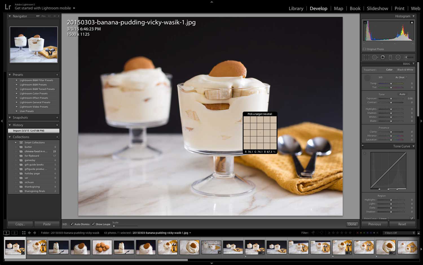423x265 pixels.
Task: Click the go-to-previous-photo arrow icon
Action: click(29, 233)
